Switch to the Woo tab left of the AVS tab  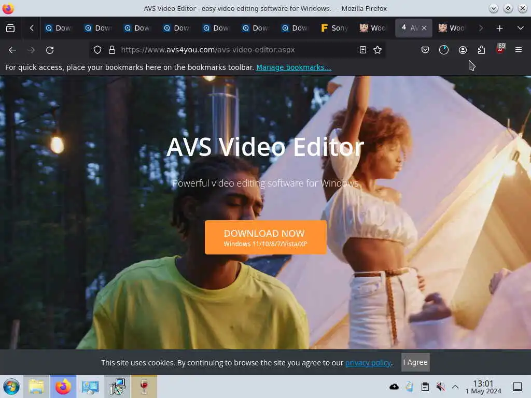pyautogui.click(x=373, y=28)
